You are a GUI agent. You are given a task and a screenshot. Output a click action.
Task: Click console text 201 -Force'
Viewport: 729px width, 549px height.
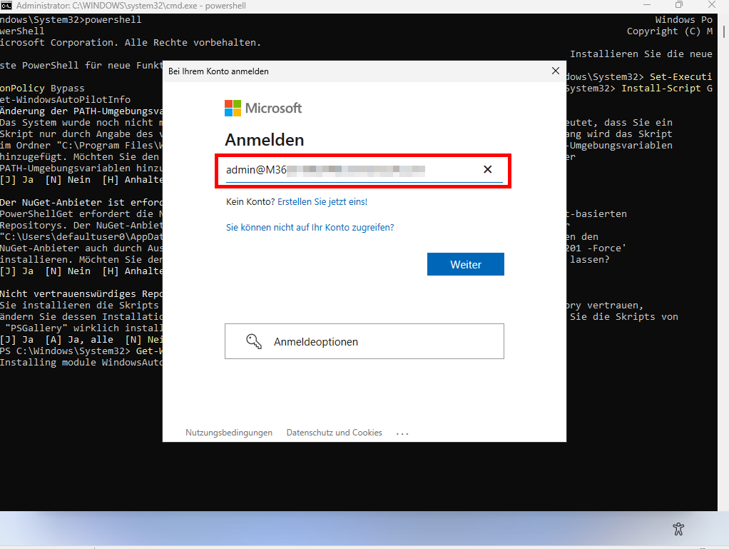click(x=596, y=248)
